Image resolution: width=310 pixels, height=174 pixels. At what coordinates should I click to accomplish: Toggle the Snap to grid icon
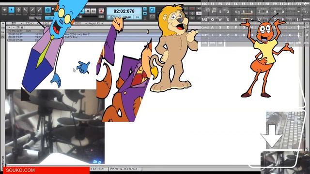47,10
